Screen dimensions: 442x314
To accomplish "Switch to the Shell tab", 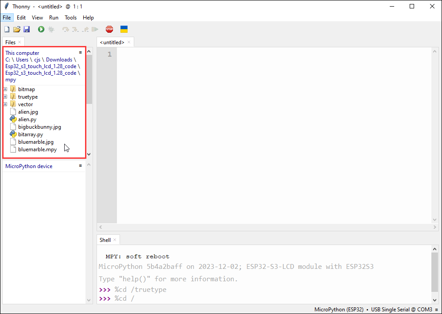I will click(x=105, y=240).
